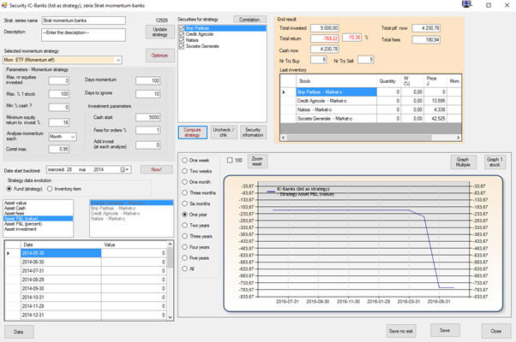This screenshot has width=516, height=342.
Task: Open the Selected momentum strategy dropdown
Action: [x=118, y=60]
